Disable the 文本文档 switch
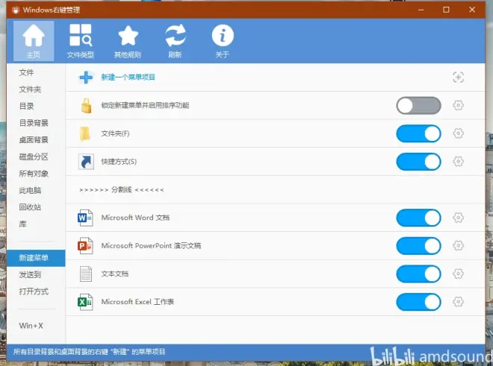 click(418, 274)
